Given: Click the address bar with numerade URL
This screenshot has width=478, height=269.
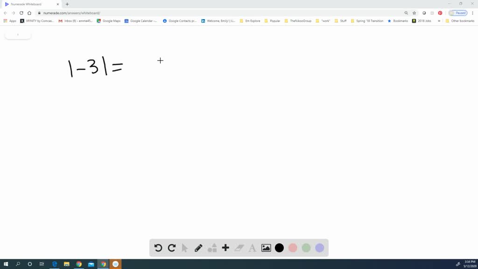Looking at the screenshot, I should click(x=219, y=13).
